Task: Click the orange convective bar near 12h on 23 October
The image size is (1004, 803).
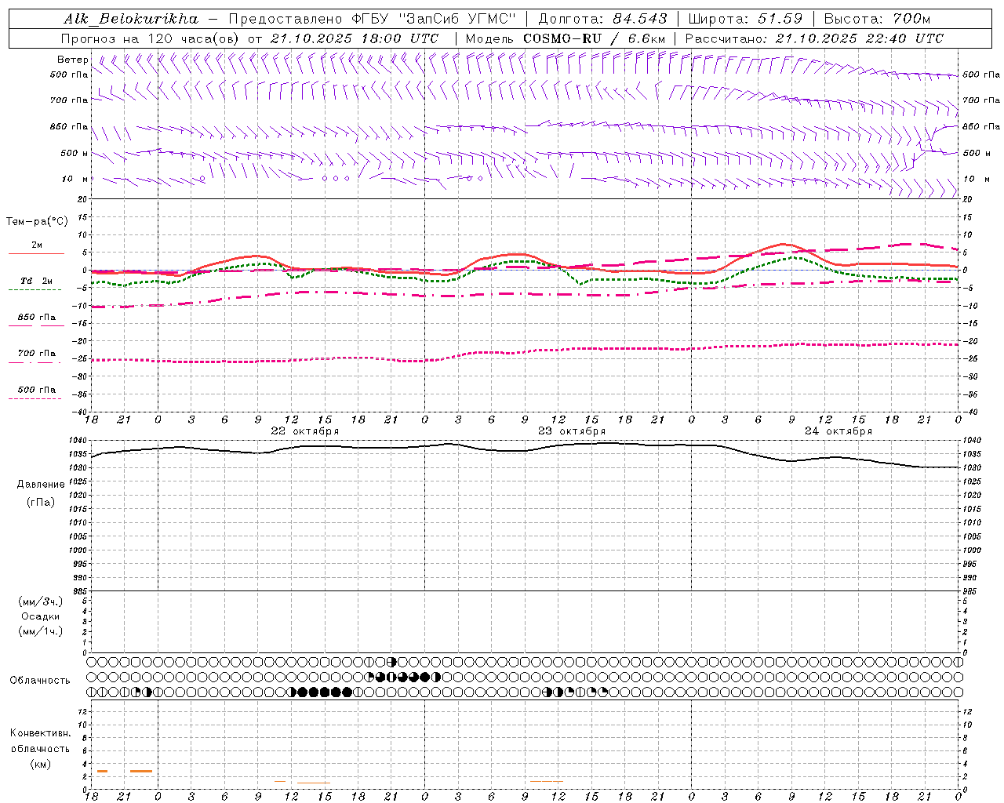Action: (x=546, y=781)
